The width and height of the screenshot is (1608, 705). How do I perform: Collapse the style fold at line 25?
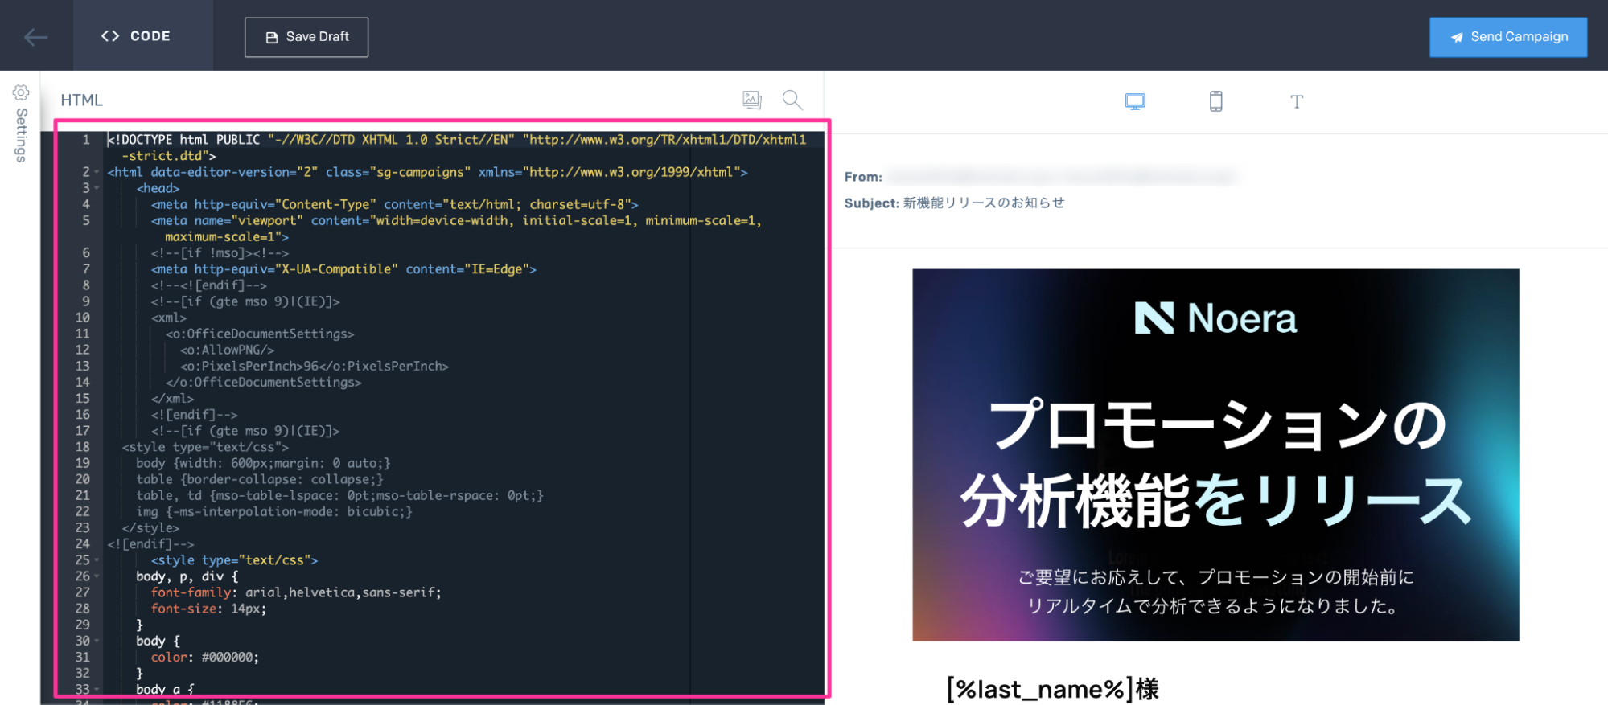click(x=97, y=560)
